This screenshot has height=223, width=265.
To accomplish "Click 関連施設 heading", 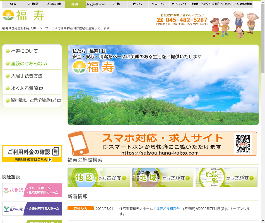I will point(11,177).
